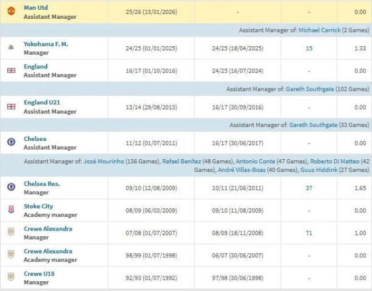This screenshot has height=291, width=372.
Task: Click the start date 24/25 (01/01/2025)
Action: click(x=151, y=48)
